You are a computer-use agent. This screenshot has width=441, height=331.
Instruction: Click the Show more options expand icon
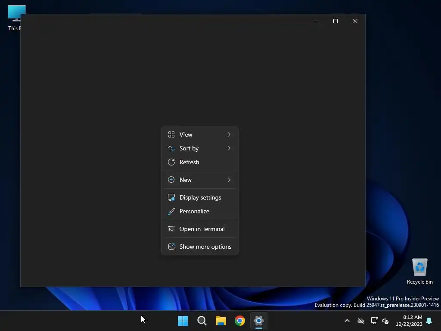pyautogui.click(x=171, y=247)
